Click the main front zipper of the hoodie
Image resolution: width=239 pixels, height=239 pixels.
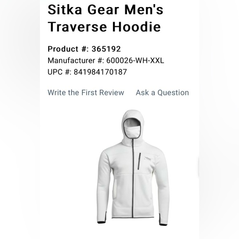pos(133,178)
